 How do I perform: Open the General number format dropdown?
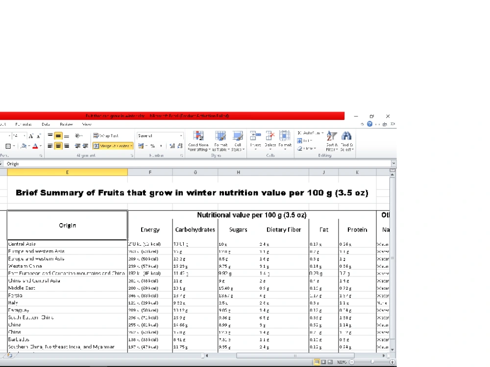tap(181, 136)
